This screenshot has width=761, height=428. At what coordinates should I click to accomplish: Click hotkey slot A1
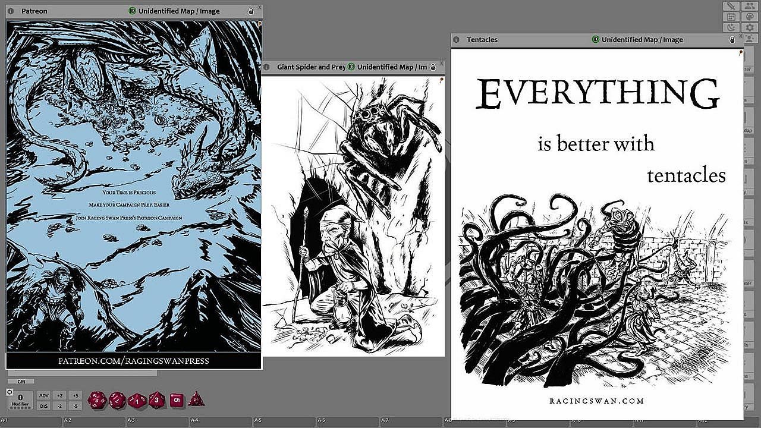(x=32, y=421)
